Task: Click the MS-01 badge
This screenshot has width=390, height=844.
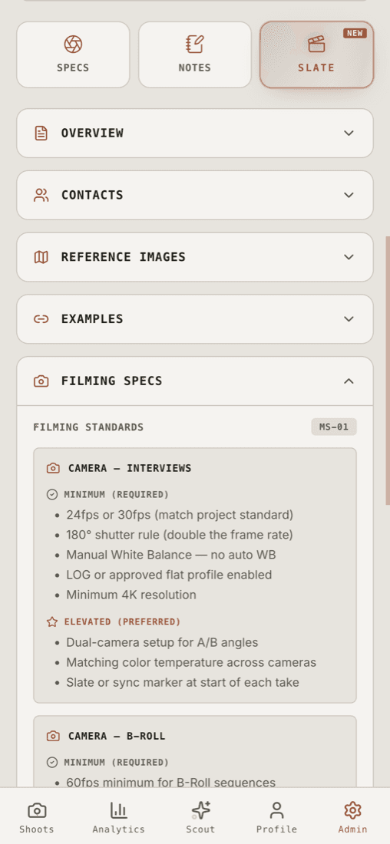Action: (334, 427)
